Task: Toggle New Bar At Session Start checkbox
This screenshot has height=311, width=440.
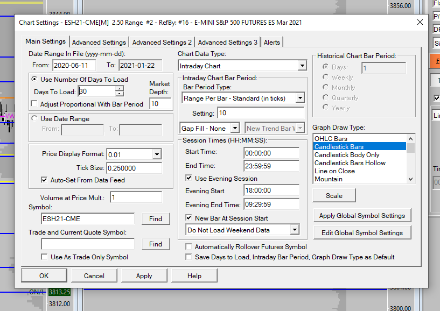Action: pyautogui.click(x=188, y=218)
